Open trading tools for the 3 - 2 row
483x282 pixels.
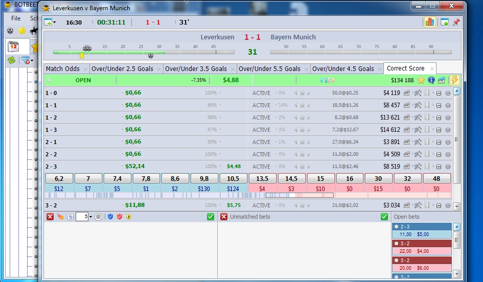pos(418,205)
